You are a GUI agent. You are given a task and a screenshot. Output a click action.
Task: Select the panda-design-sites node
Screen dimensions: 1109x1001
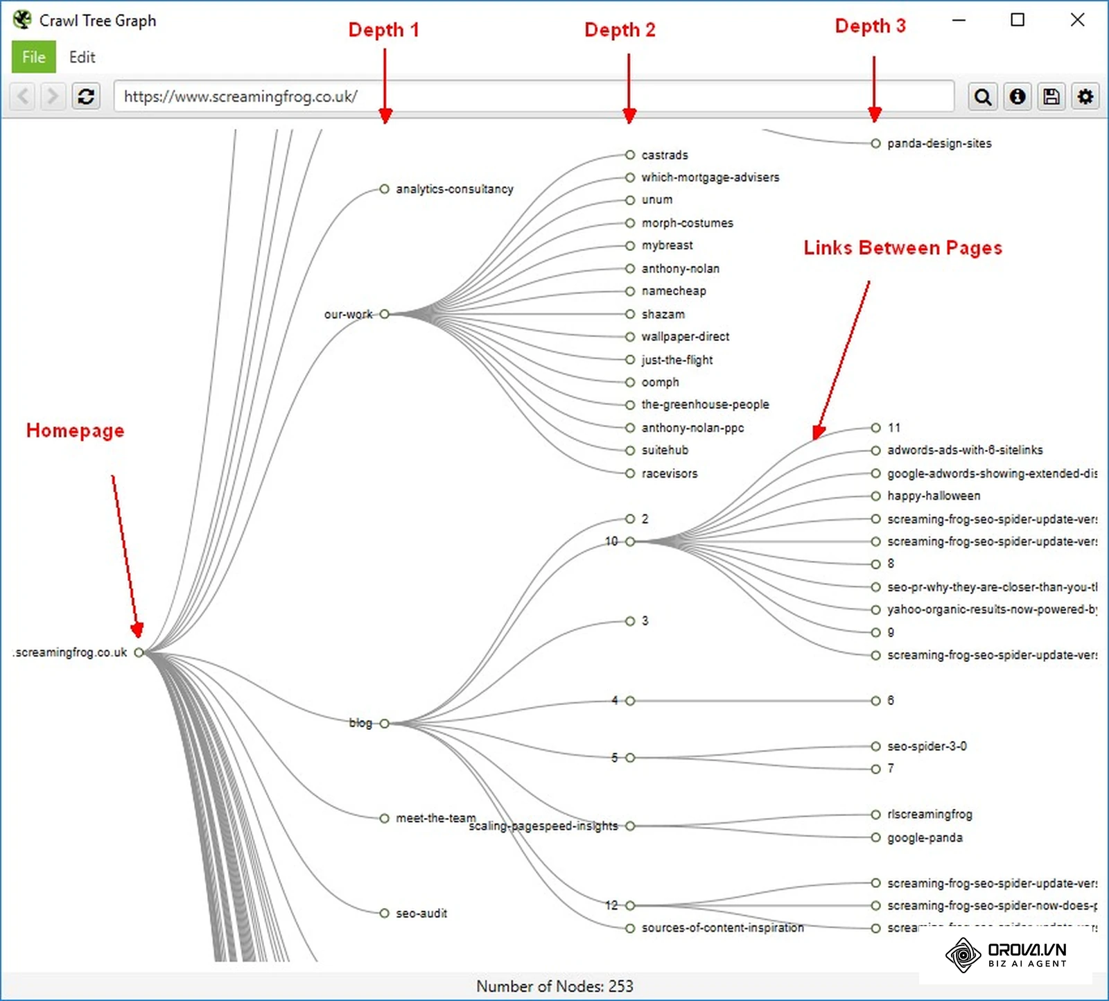click(x=875, y=143)
